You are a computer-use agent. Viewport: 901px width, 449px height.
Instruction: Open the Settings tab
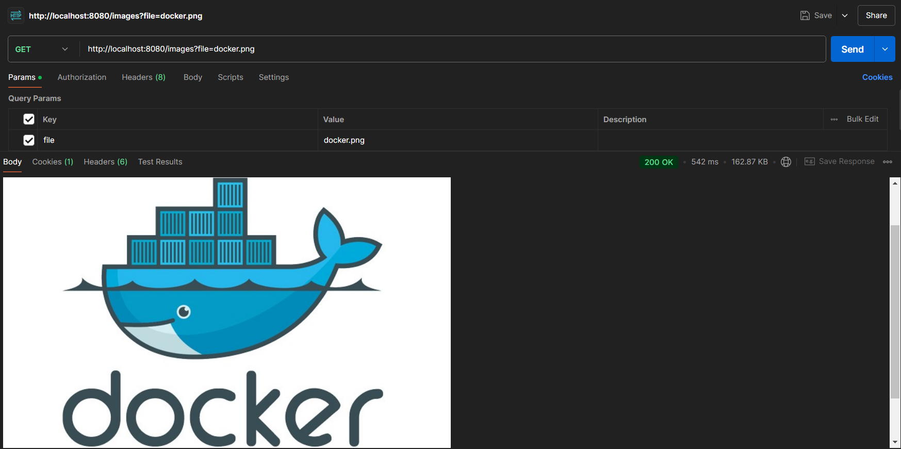(x=274, y=77)
